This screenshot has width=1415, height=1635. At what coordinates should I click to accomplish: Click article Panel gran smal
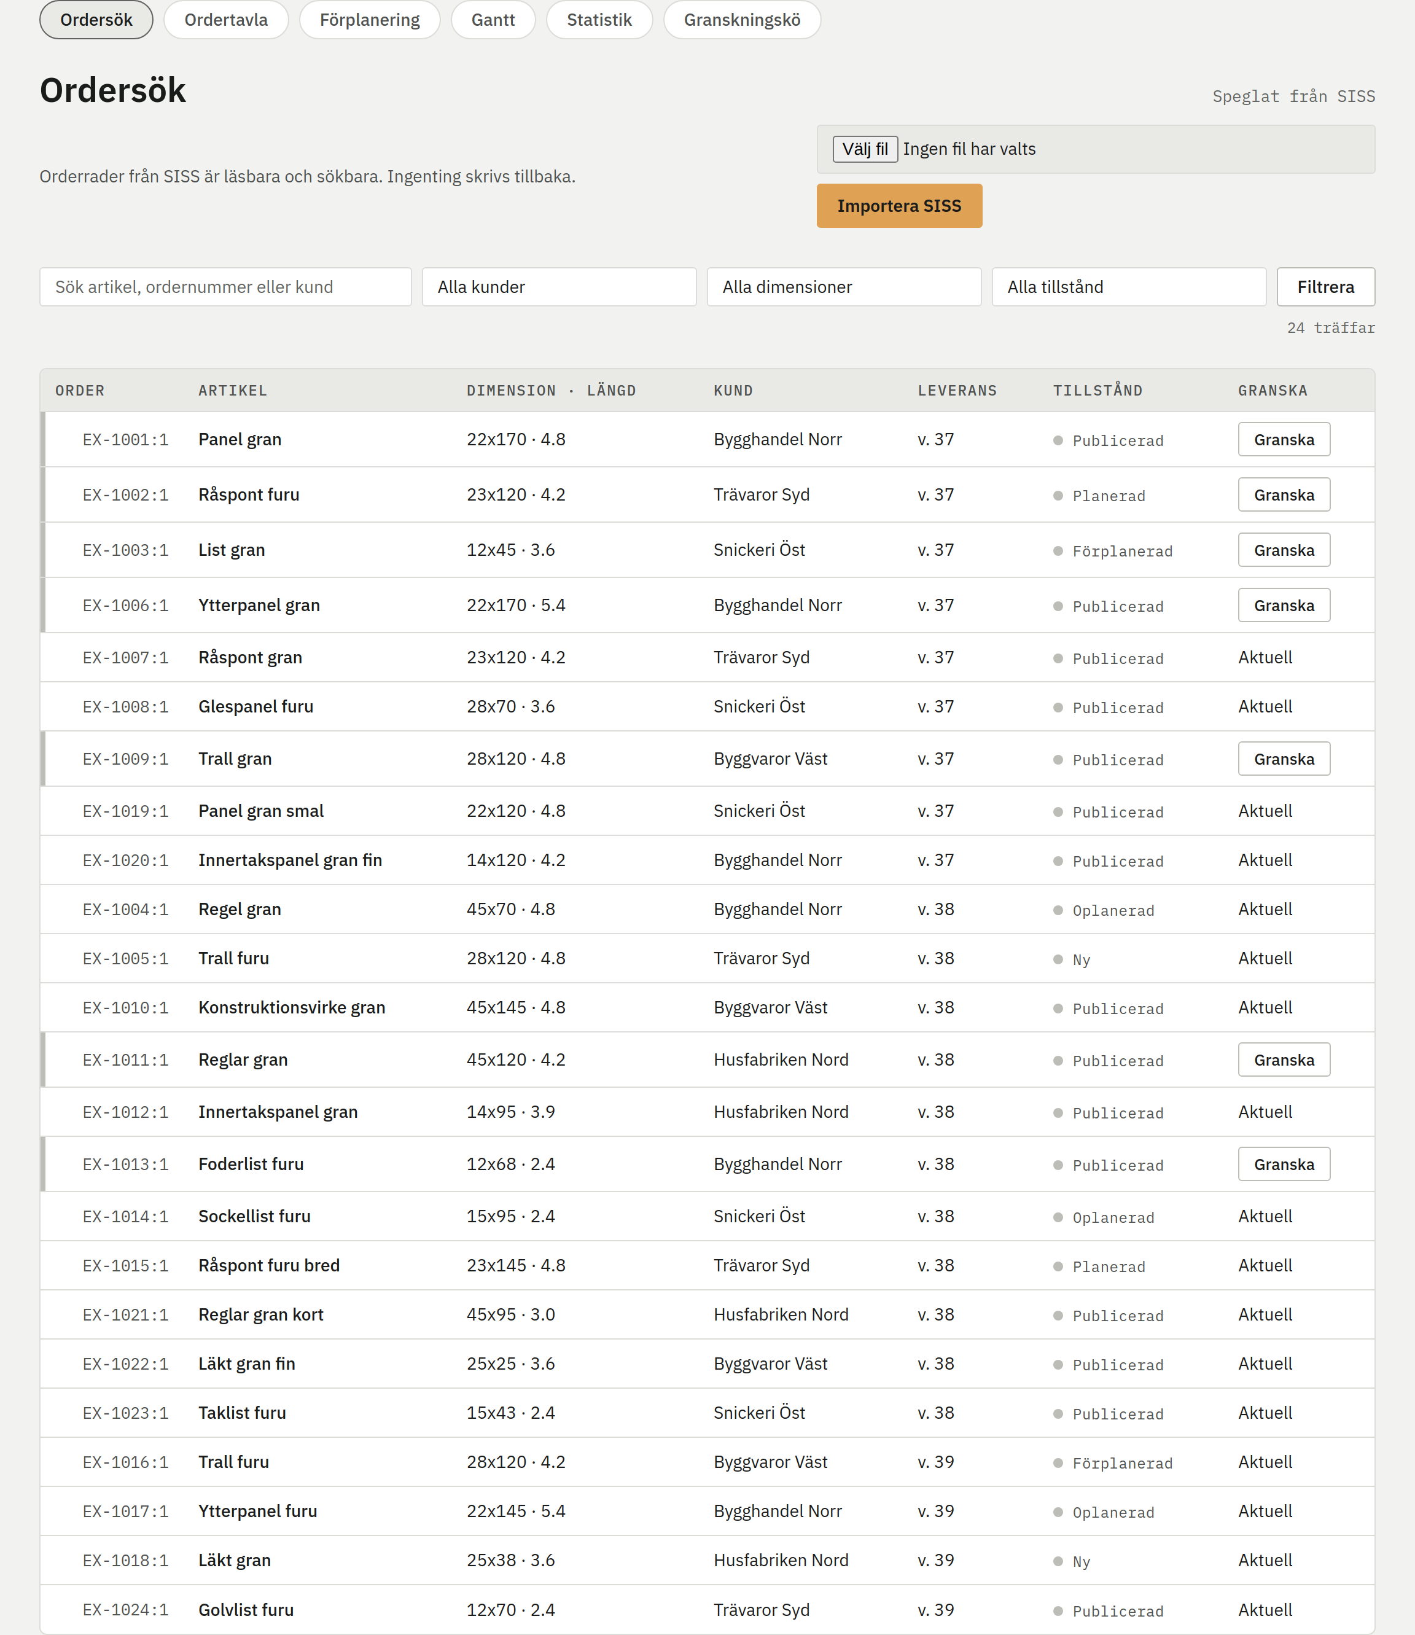pos(260,811)
